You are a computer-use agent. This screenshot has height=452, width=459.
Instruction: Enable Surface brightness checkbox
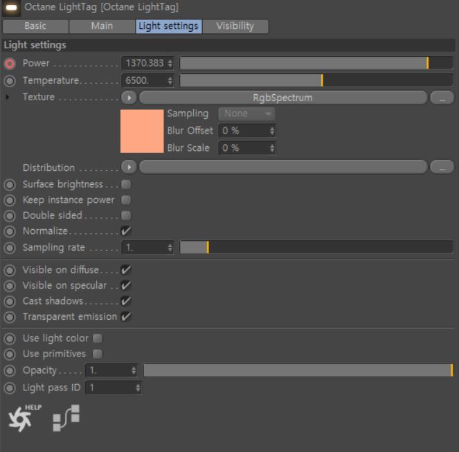point(126,184)
